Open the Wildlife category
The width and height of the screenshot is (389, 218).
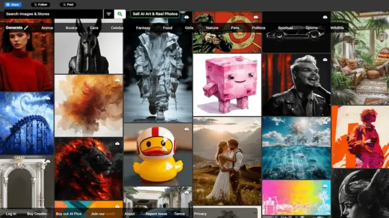point(337,28)
